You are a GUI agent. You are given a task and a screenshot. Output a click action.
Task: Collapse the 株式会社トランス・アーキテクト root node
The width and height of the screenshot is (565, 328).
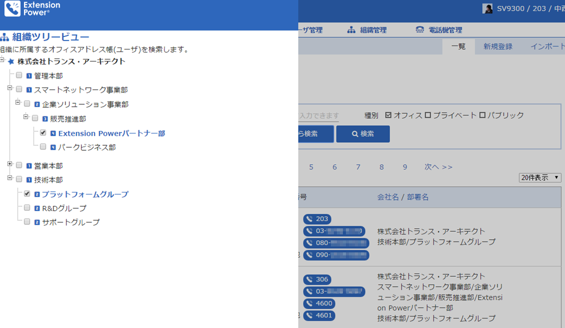pyautogui.click(x=2, y=60)
